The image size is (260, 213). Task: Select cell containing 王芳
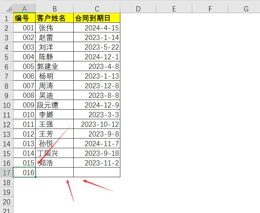(55, 134)
